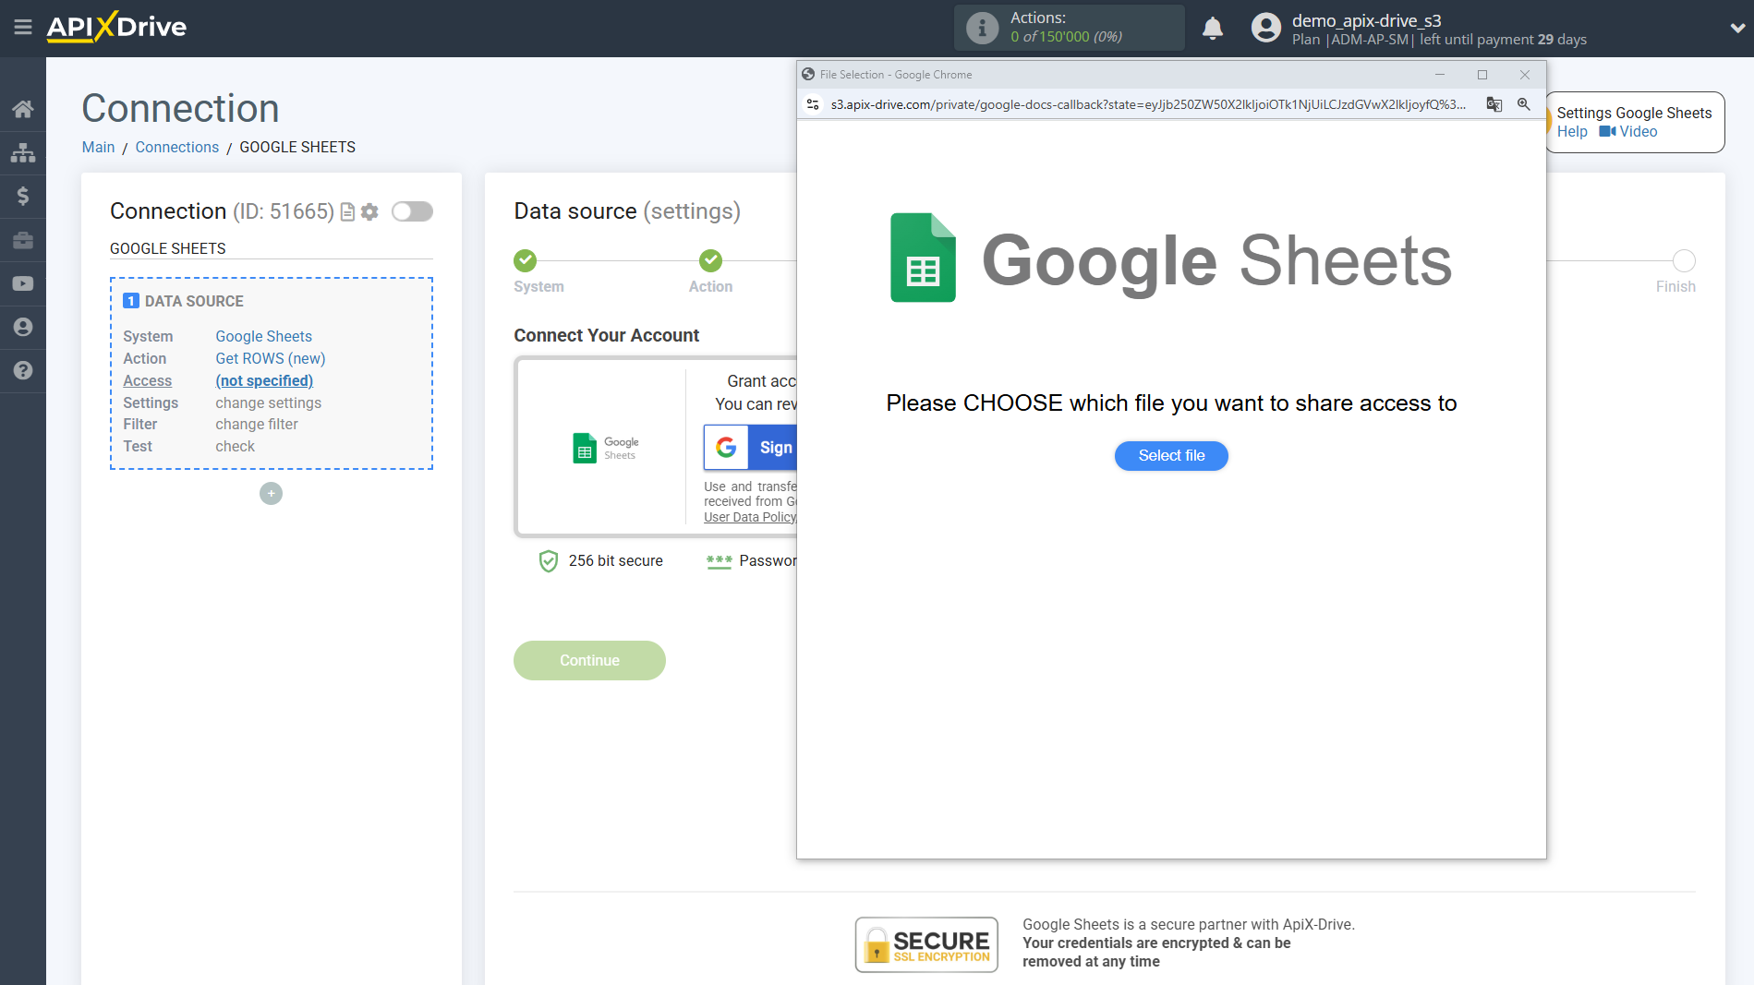Maximize the File Selection popup window

point(1482,75)
